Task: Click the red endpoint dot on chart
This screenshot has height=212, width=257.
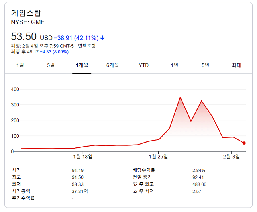Action: coord(244,143)
